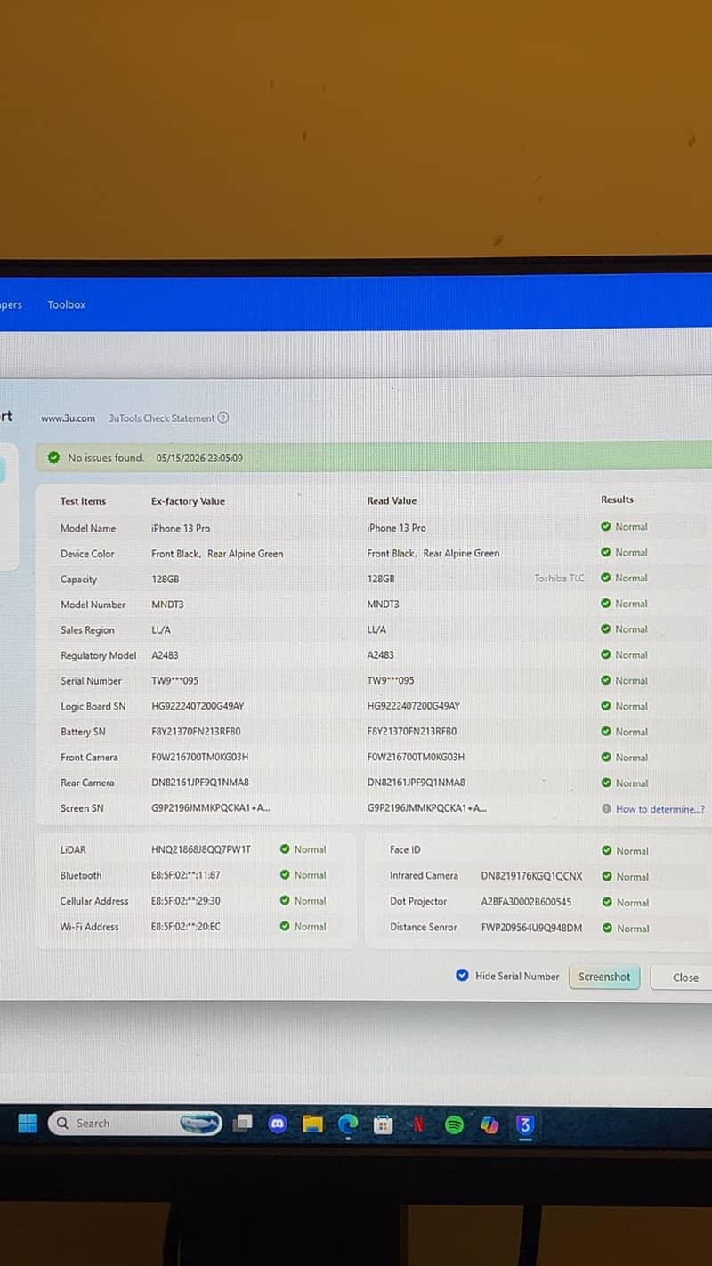Select the Read Value column header
The image size is (712, 1266).
(x=392, y=501)
